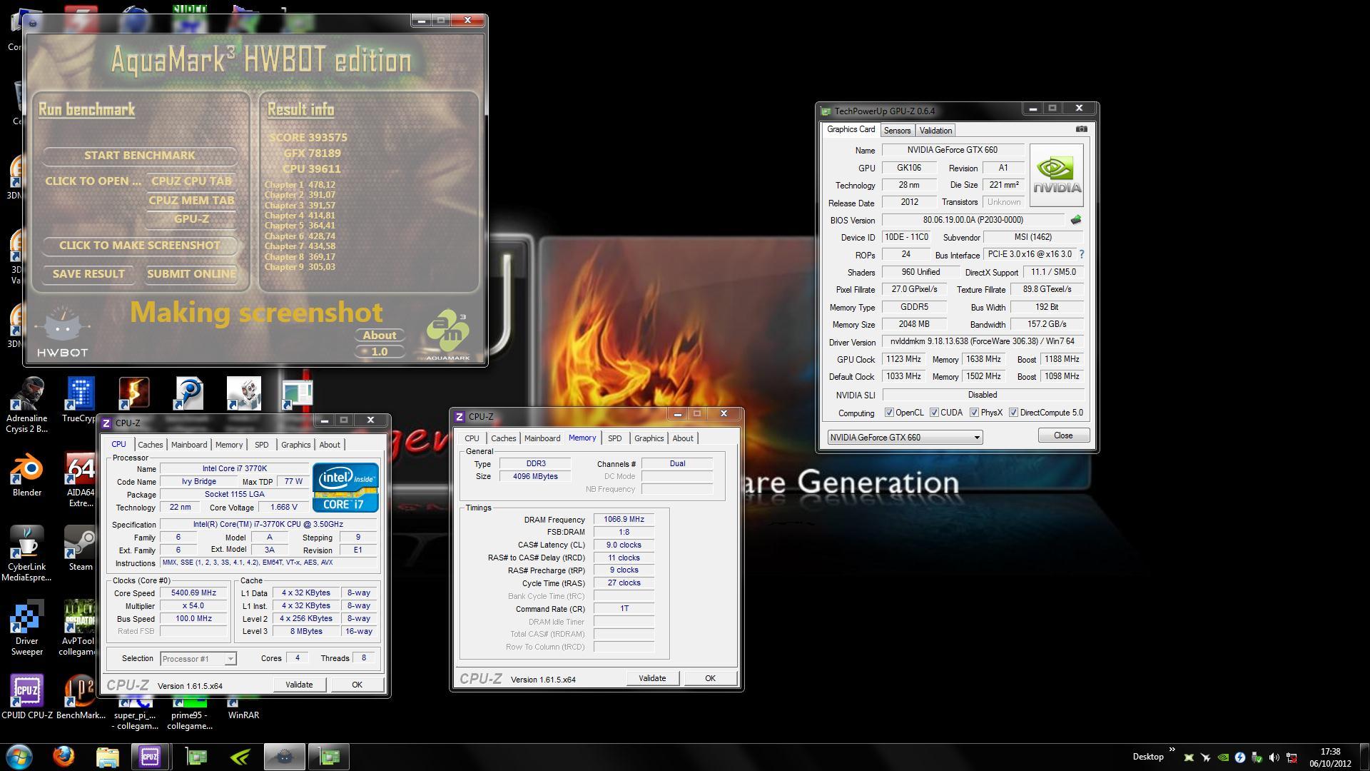Click the SCORE 393575 result text
Viewport: 1370px width, 771px height.
click(308, 138)
